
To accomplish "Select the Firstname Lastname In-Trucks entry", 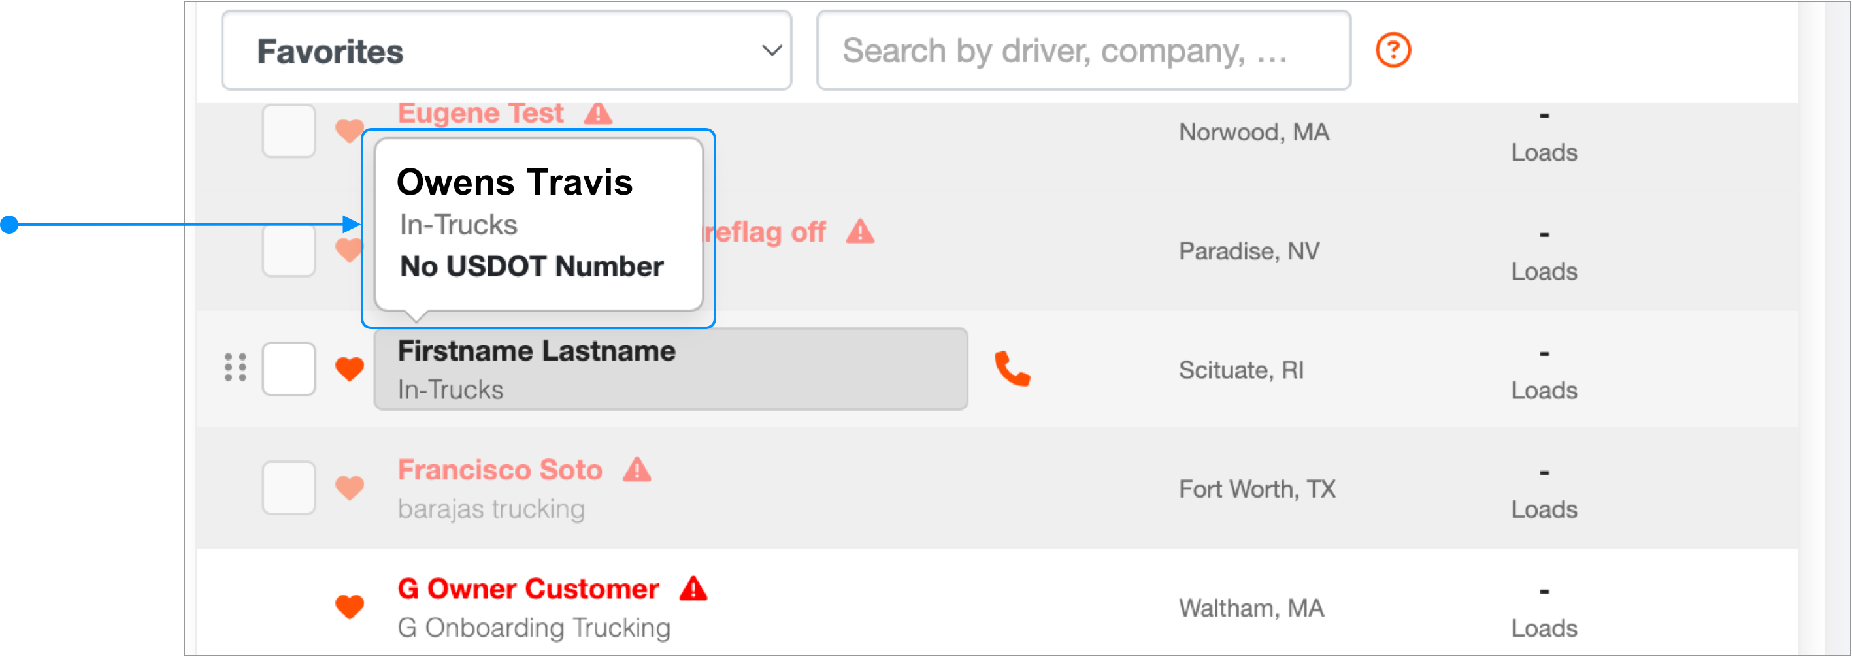I will point(670,369).
